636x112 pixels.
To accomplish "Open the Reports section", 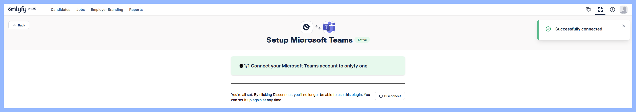I will 136,10.
